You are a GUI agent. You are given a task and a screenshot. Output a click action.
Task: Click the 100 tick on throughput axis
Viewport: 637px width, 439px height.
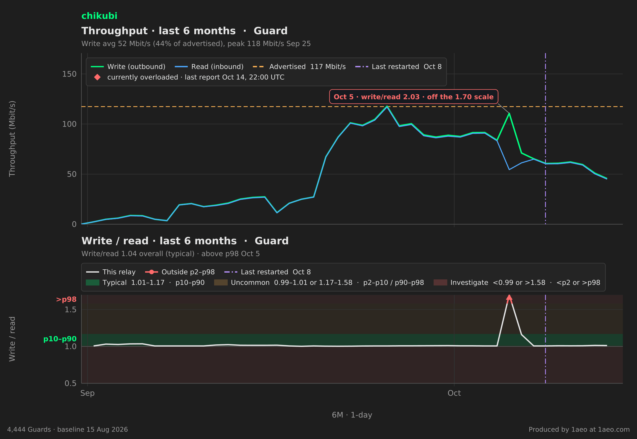(x=69, y=124)
